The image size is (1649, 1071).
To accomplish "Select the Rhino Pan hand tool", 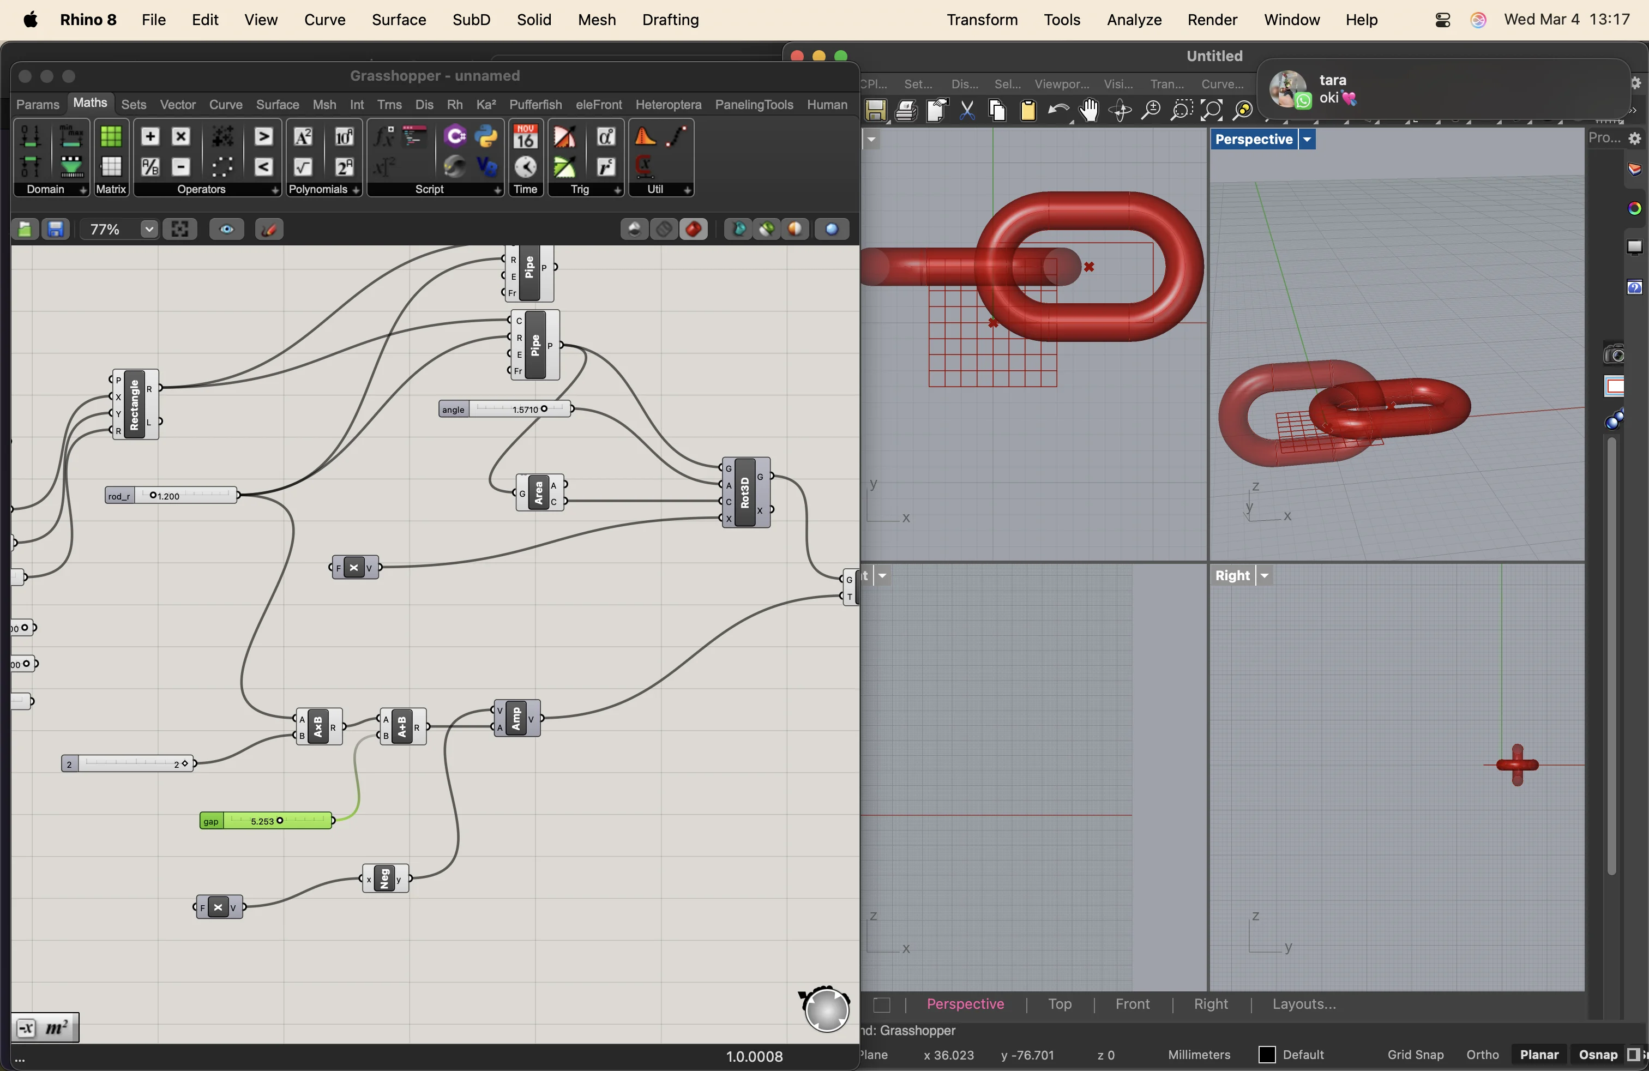I will [1088, 111].
